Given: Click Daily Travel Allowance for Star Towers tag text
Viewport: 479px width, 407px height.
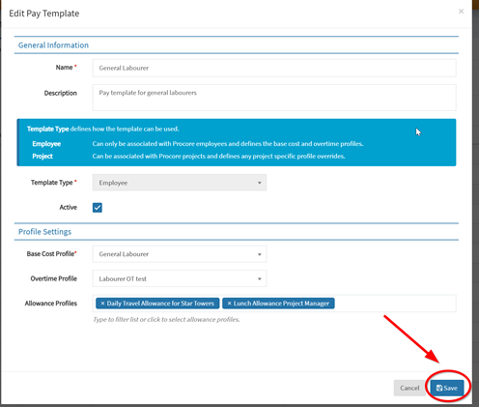Looking at the screenshot, I should (x=160, y=304).
